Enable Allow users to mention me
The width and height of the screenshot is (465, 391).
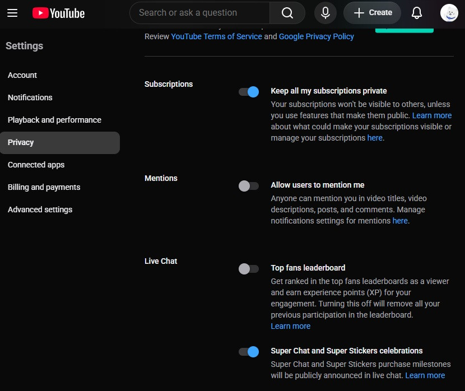[249, 186]
